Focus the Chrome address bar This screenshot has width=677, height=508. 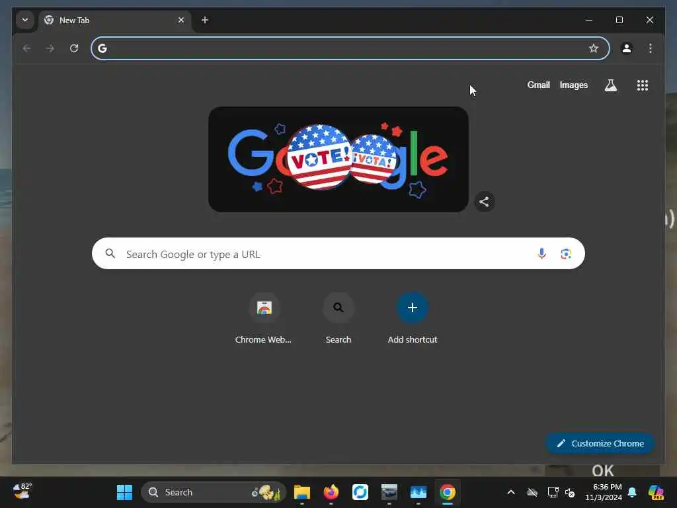click(x=350, y=48)
